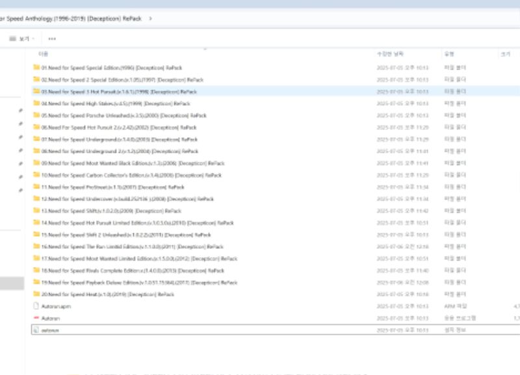Image resolution: width=520 pixels, height=375 pixels.
Task: Click the modified date of 08 Underground 2 folder
Action: point(402,151)
